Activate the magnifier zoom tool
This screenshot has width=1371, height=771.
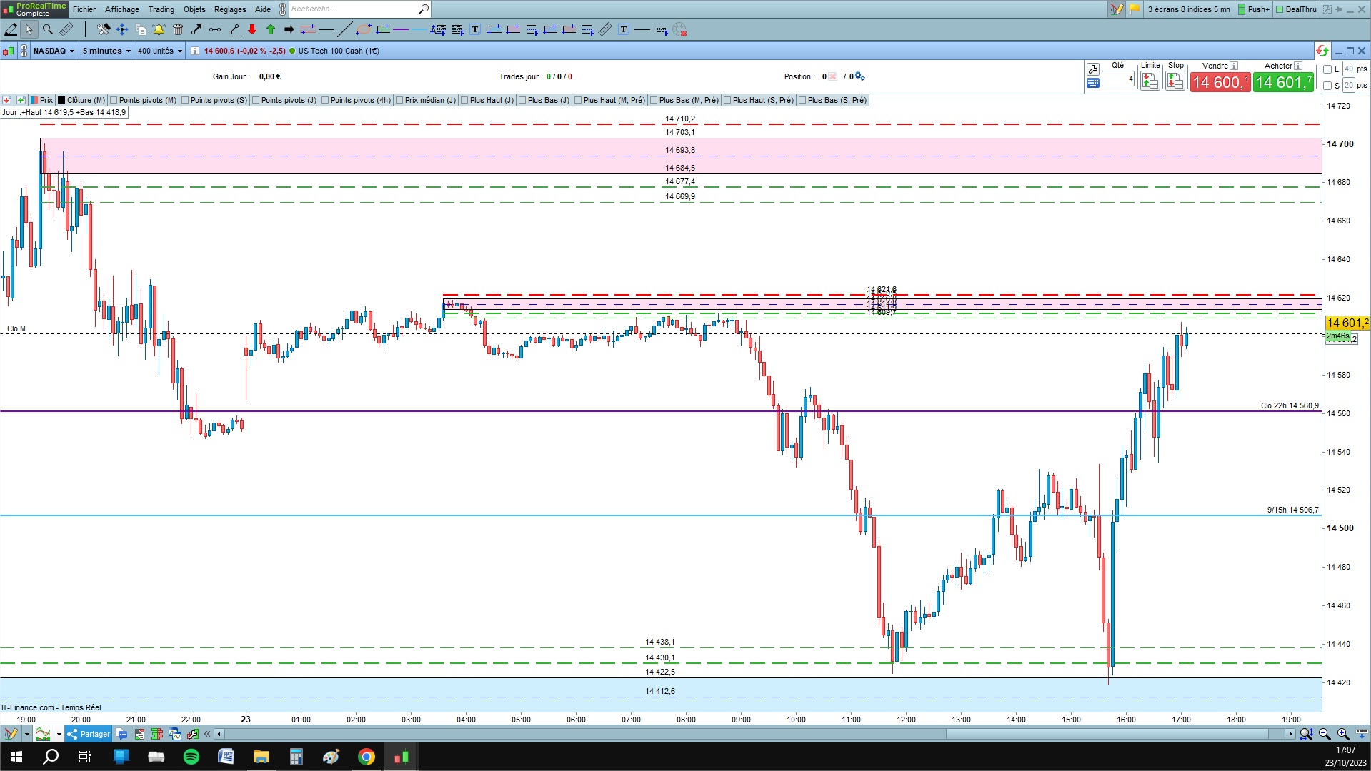[48, 29]
